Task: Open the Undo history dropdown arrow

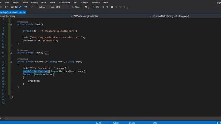Action: click(29, 7)
